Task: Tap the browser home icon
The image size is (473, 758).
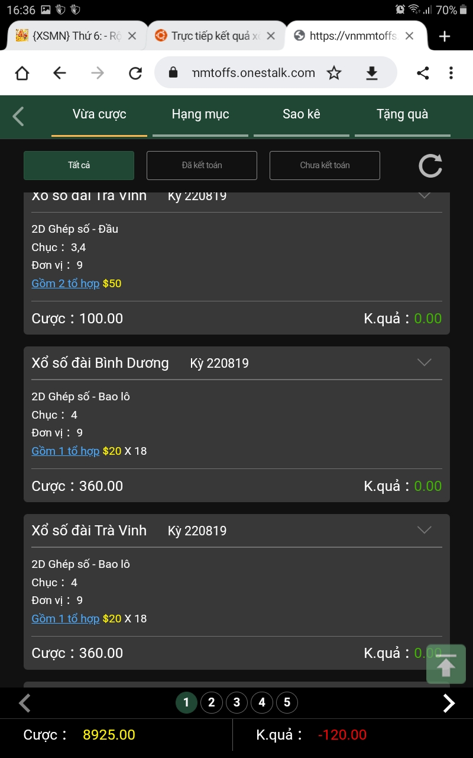Action: pos(22,73)
